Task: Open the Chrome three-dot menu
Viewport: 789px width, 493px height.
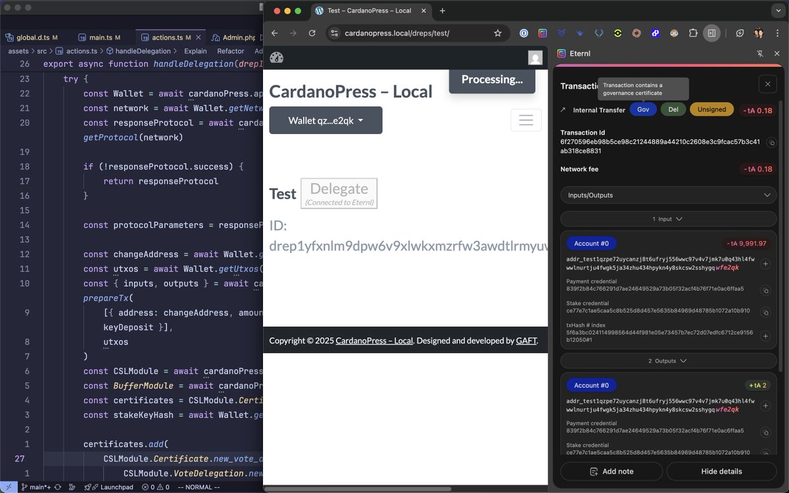Action: (x=777, y=33)
